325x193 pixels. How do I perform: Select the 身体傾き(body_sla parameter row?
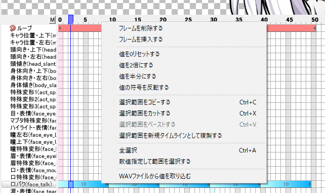click(x=33, y=85)
